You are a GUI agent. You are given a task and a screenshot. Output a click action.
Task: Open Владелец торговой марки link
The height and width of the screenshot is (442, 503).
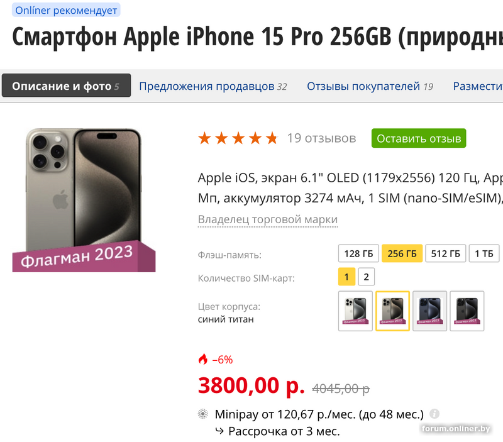point(268,219)
